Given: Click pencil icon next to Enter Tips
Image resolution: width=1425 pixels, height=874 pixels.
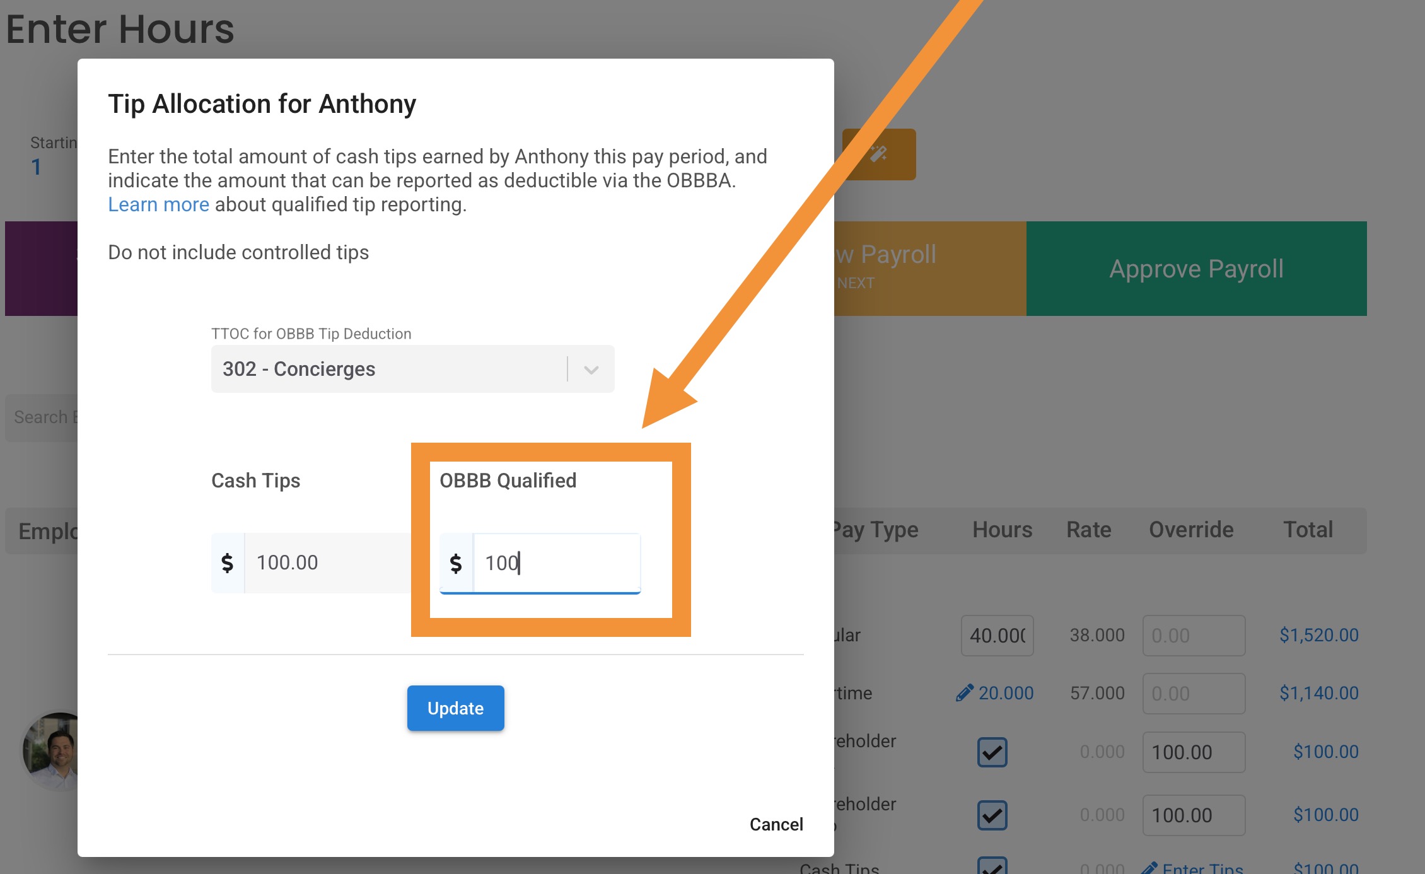Looking at the screenshot, I should click(x=1149, y=868).
